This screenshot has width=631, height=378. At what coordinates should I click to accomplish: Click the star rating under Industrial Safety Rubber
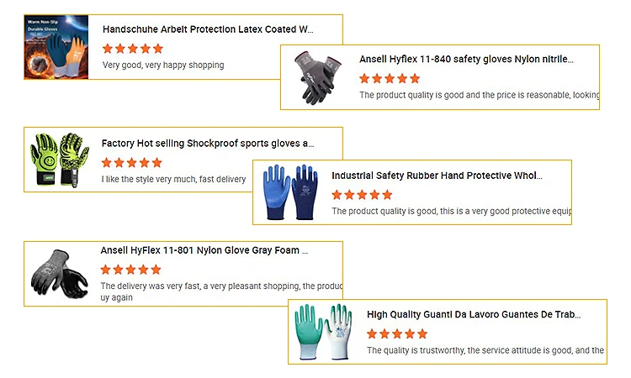[362, 195]
